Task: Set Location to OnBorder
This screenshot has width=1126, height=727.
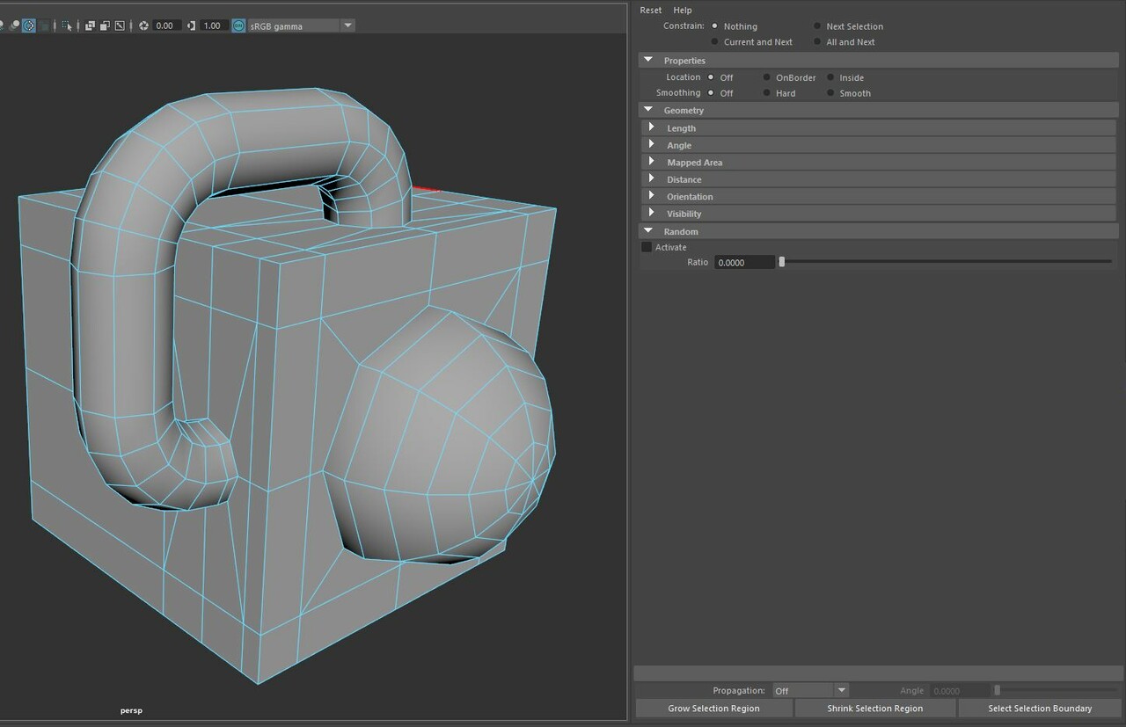Action: (768, 77)
